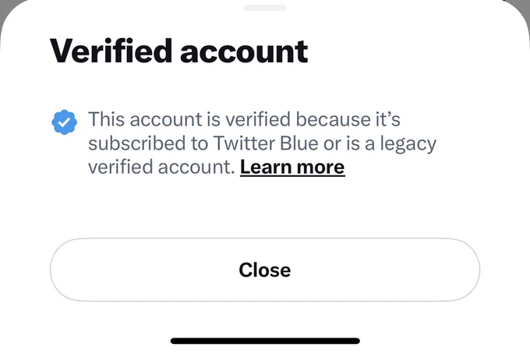The width and height of the screenshot is (530, 354).
Task: Click the white checkmark inside the badge
Action: [x=64, y=122]
